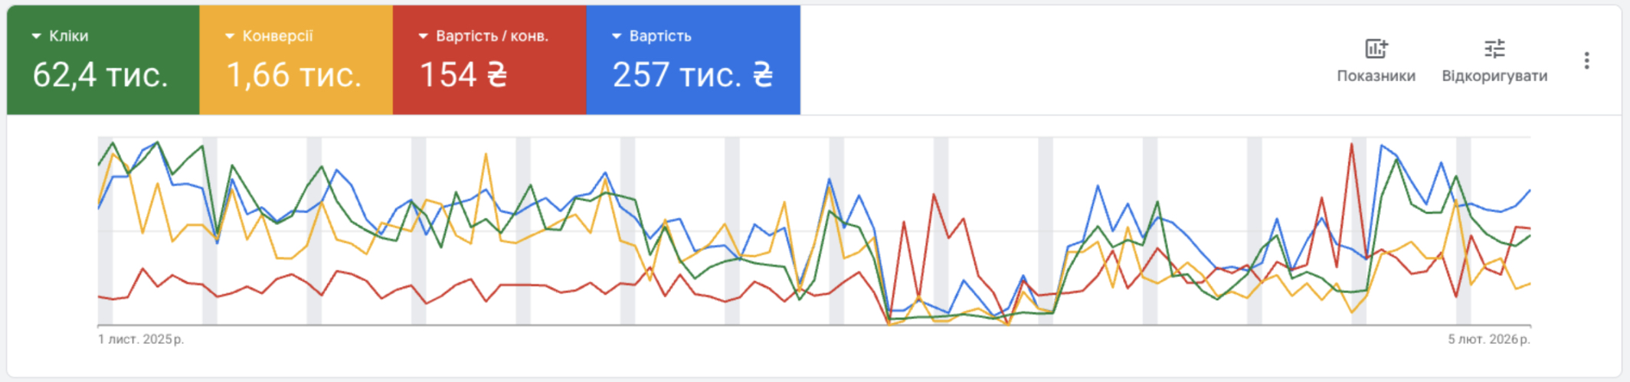Click the Показники text label
Viewport: 1630px width, 382px height.
pyautogui.click(x=1376, y=76)
